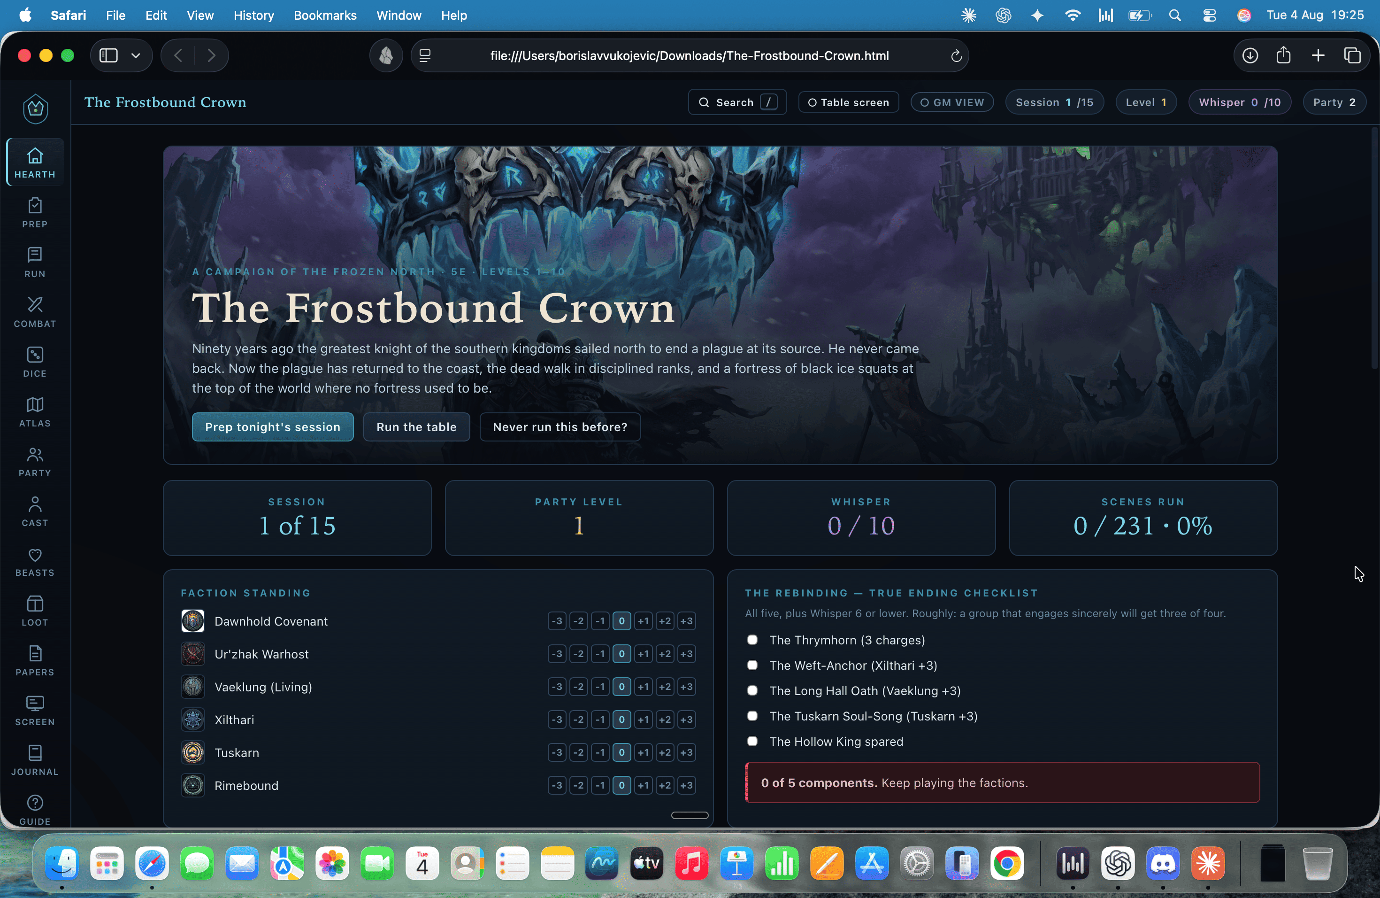
Task: Click Run the table button
Action: [x=416, y=427]
